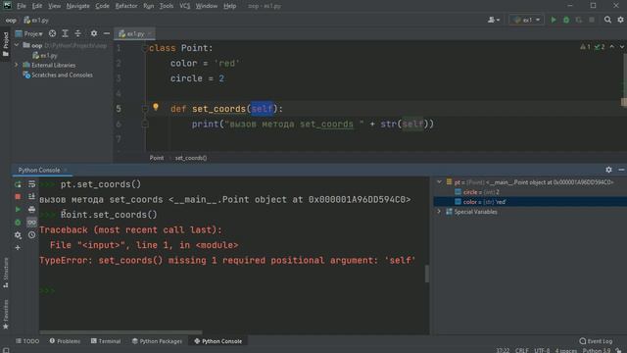This screenshot has height=353, width=627.
Task: Open the File menu
Action: click(22, 6)
